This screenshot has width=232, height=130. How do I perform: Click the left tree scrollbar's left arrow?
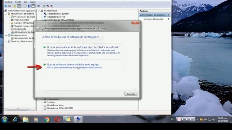tap(5, 109)
